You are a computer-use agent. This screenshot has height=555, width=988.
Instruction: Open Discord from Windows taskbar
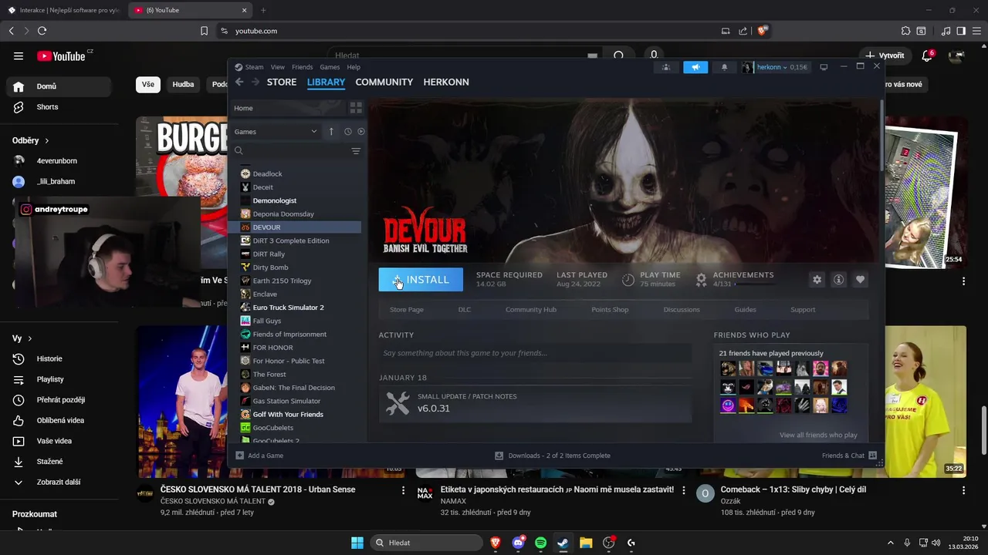pos(518,543)
